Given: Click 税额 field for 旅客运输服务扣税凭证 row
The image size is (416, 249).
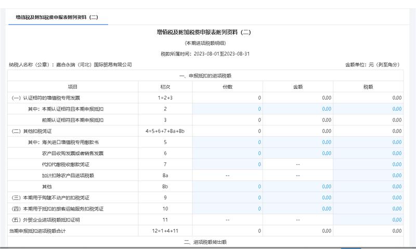Looking at the screenshot, I should tap(368, 208).
